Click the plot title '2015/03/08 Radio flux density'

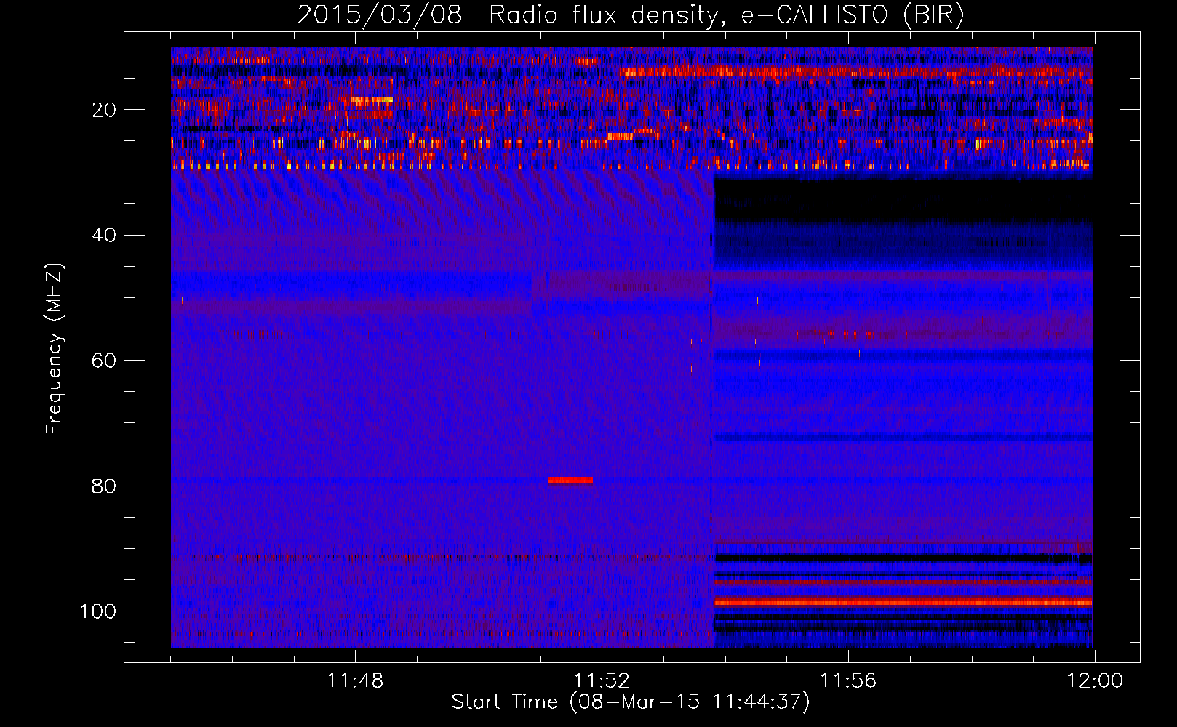pyautogui.click(x=631, y=15)
